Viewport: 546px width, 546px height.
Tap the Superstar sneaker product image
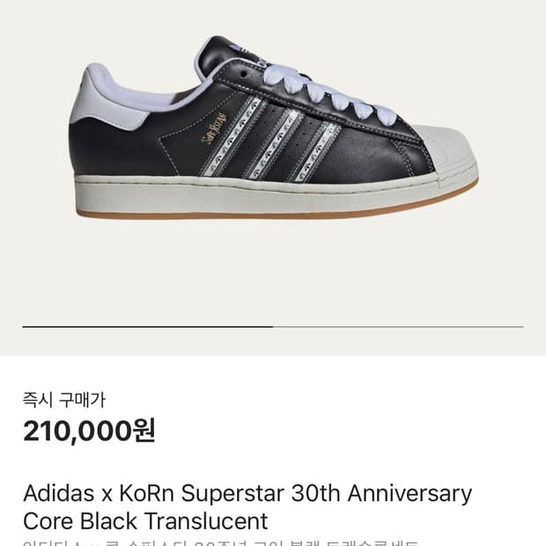point(273,132)
